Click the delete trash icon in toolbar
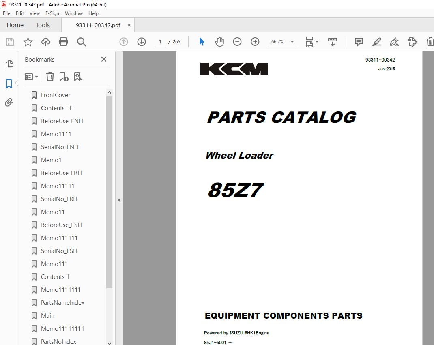 click(430, 42)
